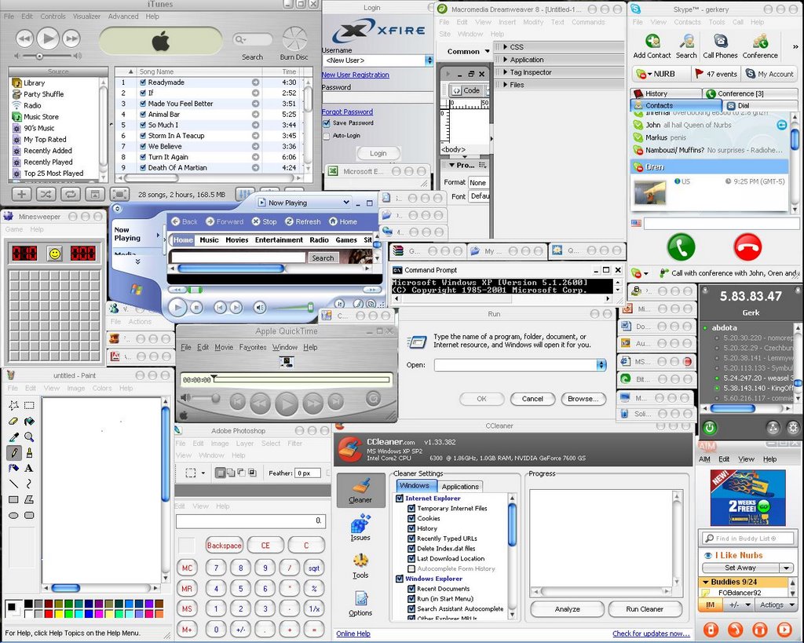Click Skype Call Phones icon
Image resolution: width=804 pixels, height=643 pixels.
tap(721, 41)
